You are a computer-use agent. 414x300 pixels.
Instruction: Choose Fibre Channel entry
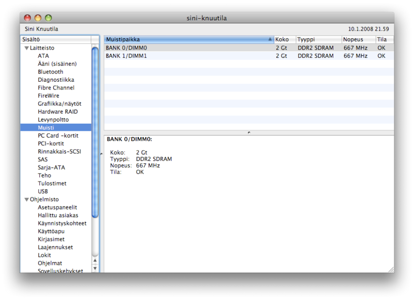click(x=56, y=87)
